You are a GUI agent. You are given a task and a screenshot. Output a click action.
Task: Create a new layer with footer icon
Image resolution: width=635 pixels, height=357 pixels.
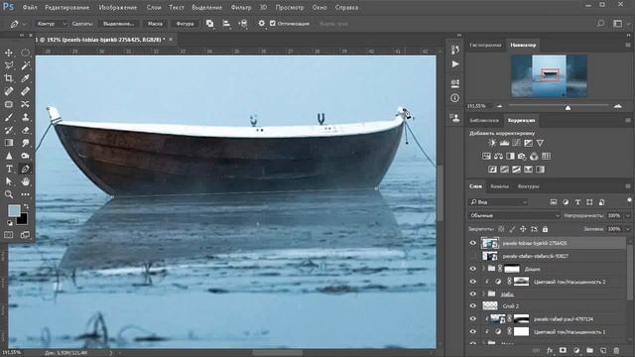pos(603,350)
